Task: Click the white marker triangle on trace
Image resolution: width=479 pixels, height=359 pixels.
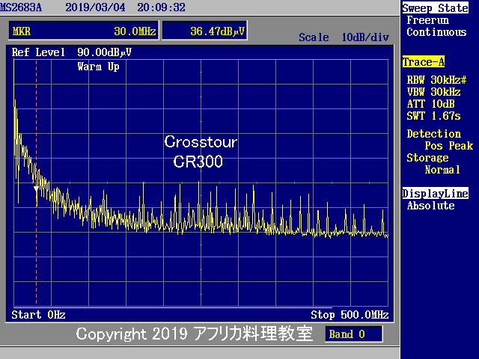Action: pyautogui.click(x=36, y=188)
